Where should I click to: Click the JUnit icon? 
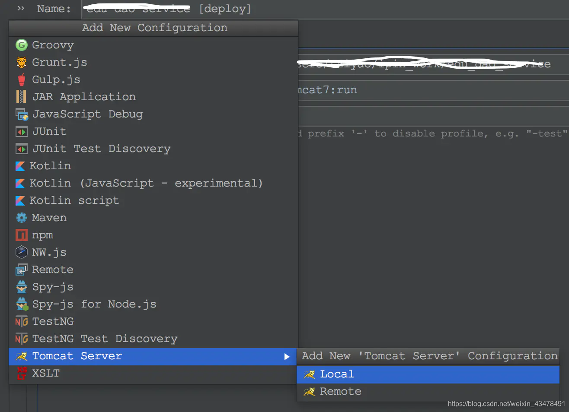point(21,131)
